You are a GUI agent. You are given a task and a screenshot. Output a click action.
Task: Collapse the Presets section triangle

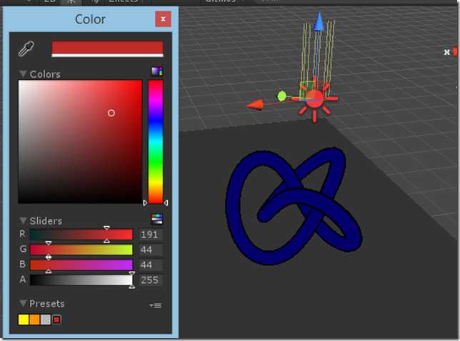23,303
